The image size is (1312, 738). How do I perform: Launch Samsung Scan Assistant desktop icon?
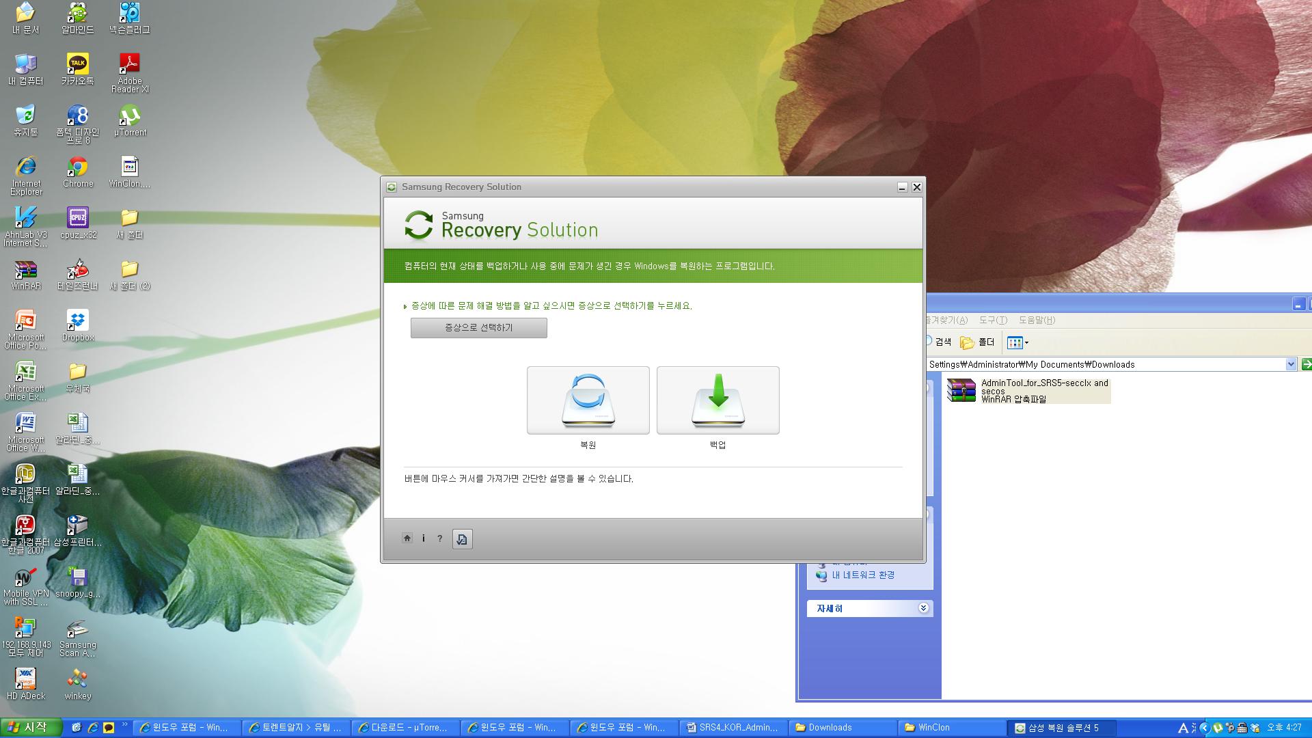pos(78,637)
